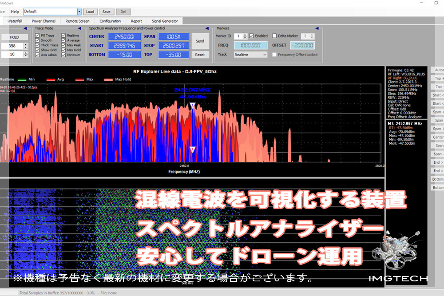Click the CENTER frequency input field
Viewport: 444px width, 296px height.
coord(124,36)
